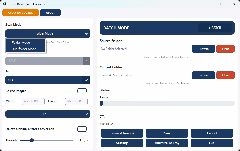The width and height of the screenshot is (240, 151).
Task: Minimize the Turbo Raw Image Converter window
Action: click(210, 4)
